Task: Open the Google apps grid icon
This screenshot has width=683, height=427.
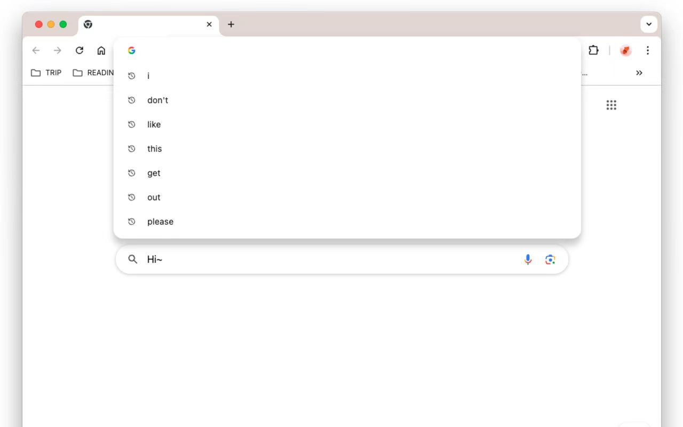Action: click(x=611, y=105)
